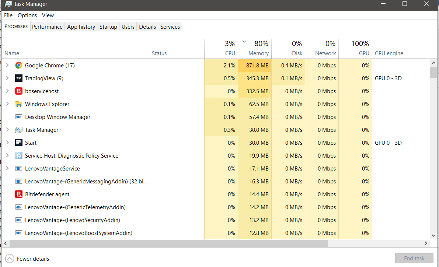
Task: Switch to the Performance tab
Action: [47, 27]
